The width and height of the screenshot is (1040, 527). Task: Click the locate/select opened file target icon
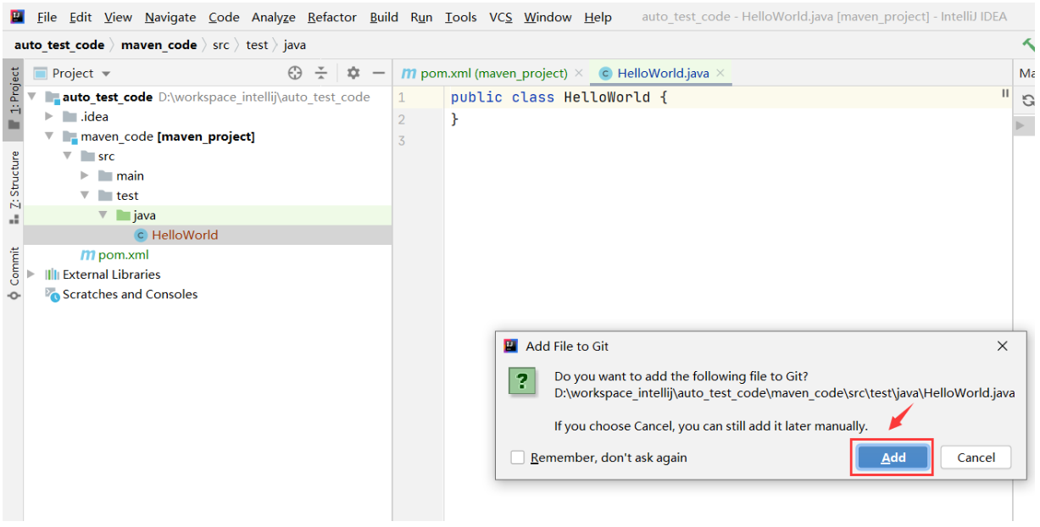point(295,73)
